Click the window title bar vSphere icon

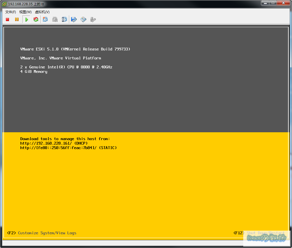[x=4, y=4]
